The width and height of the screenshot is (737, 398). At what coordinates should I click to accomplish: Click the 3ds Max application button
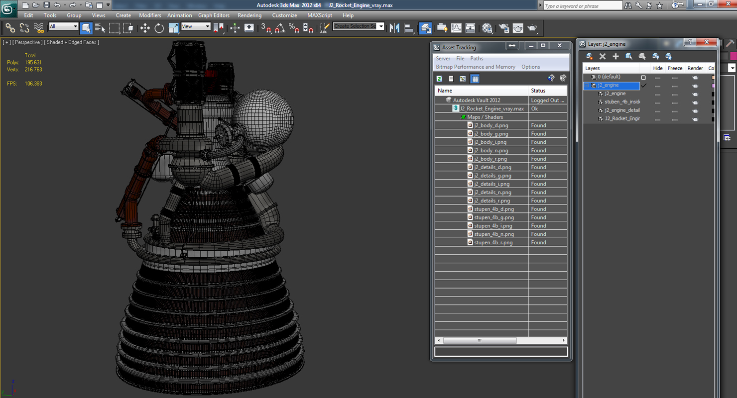(9, 8)
